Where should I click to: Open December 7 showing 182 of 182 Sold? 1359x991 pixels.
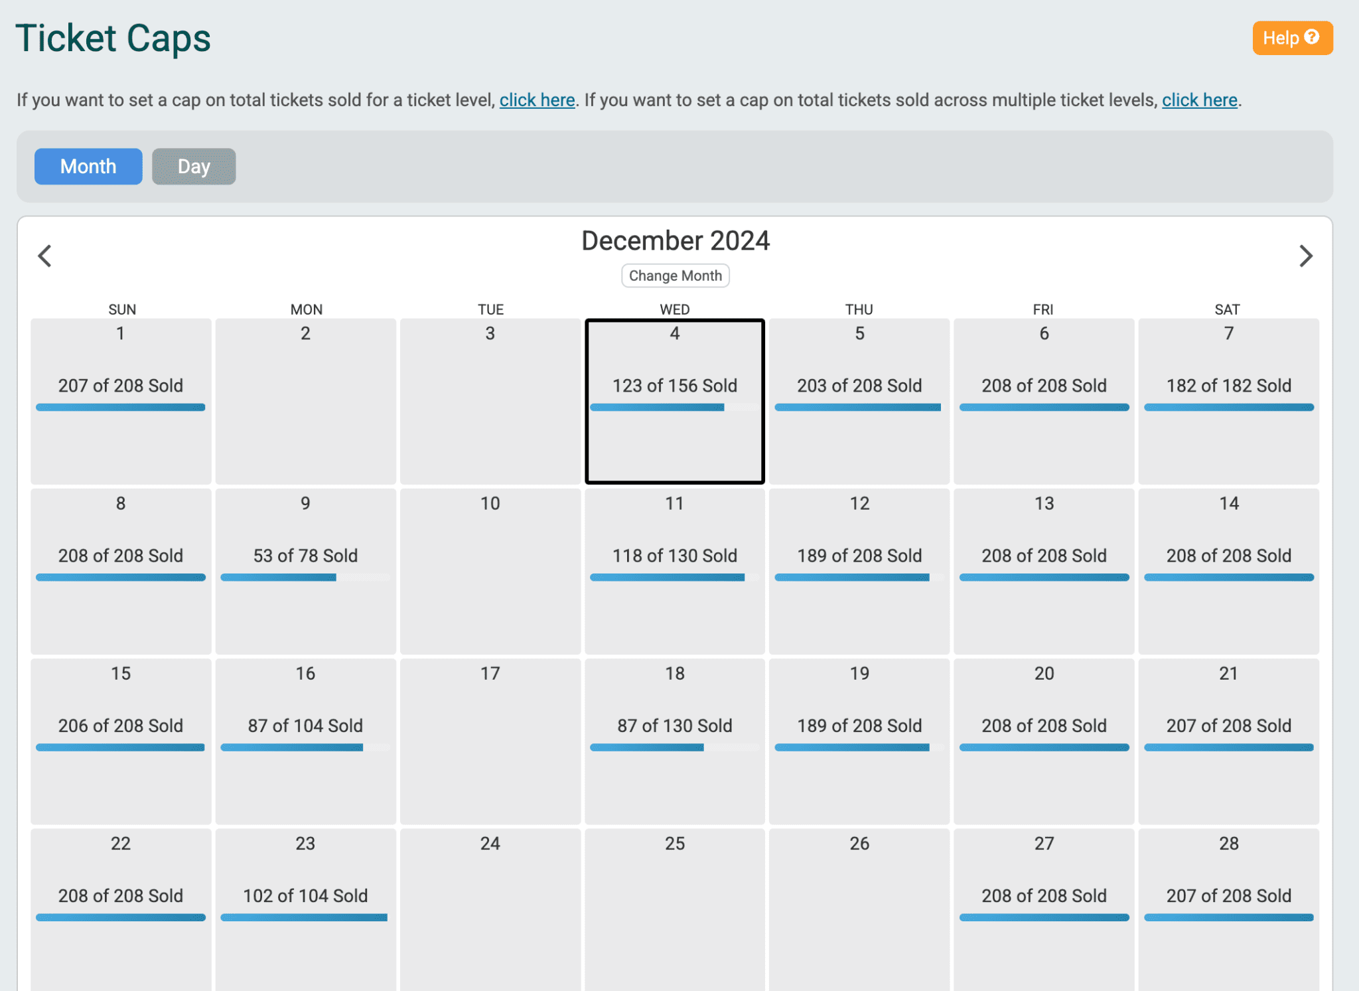pos(1228,401)
